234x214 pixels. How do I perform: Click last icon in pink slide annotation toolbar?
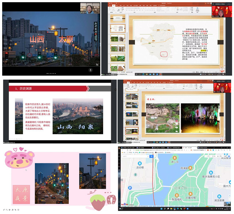(18, 210)
